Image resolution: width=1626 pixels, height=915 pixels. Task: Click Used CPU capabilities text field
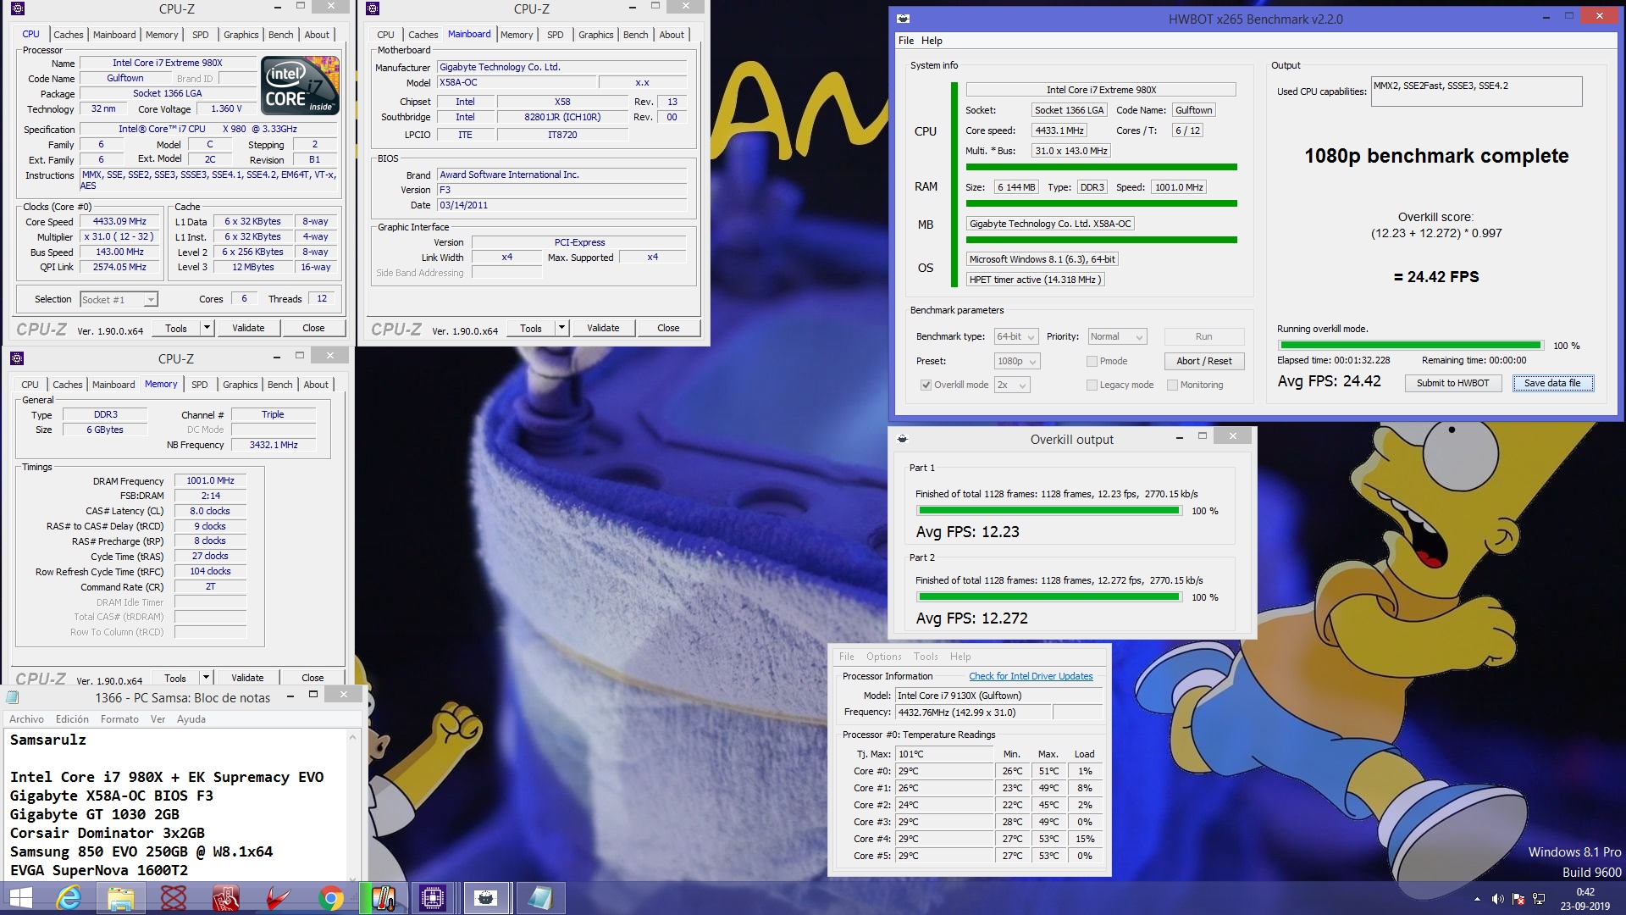click(1476, 91)
